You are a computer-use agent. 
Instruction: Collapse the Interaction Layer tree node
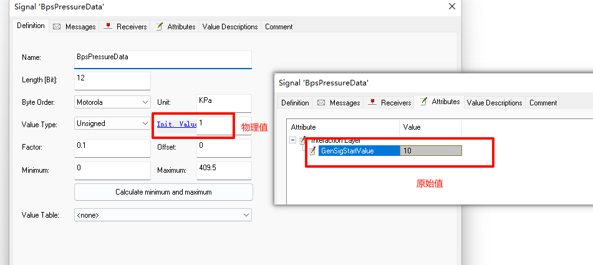coord(292,140)
